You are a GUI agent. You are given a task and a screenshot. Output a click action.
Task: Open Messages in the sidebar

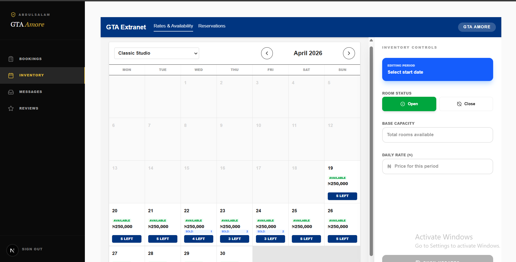click(42, 92)
